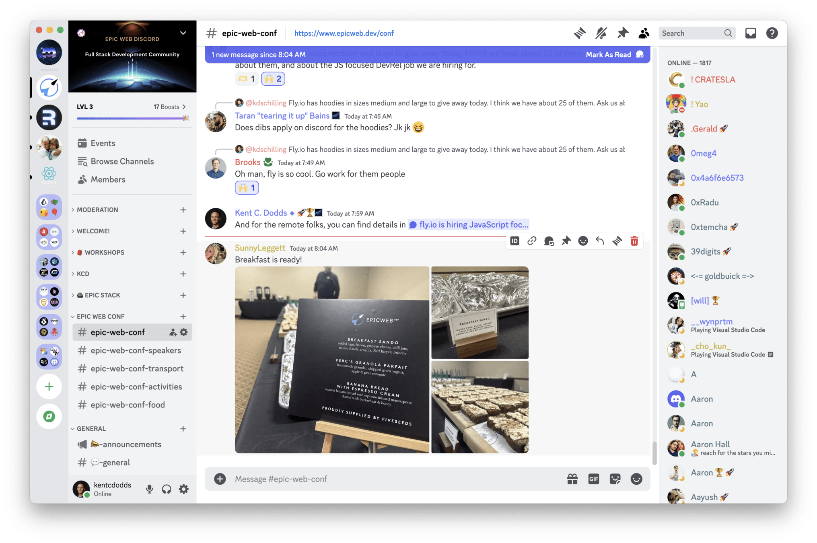
Task: Open the Browse Channels item
Action: pos(122,161)
